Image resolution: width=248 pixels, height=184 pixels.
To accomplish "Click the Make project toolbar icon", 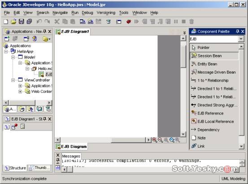I will pyautogui.click(x=83, y=22).
